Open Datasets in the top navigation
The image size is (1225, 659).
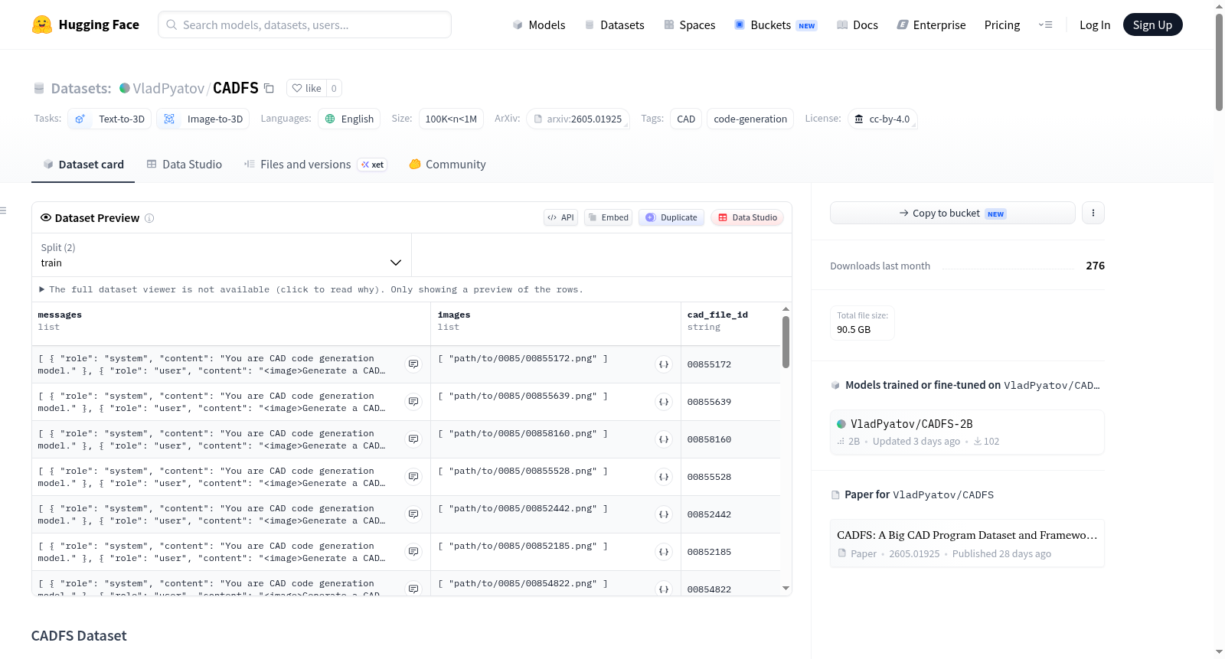[614, 24]
